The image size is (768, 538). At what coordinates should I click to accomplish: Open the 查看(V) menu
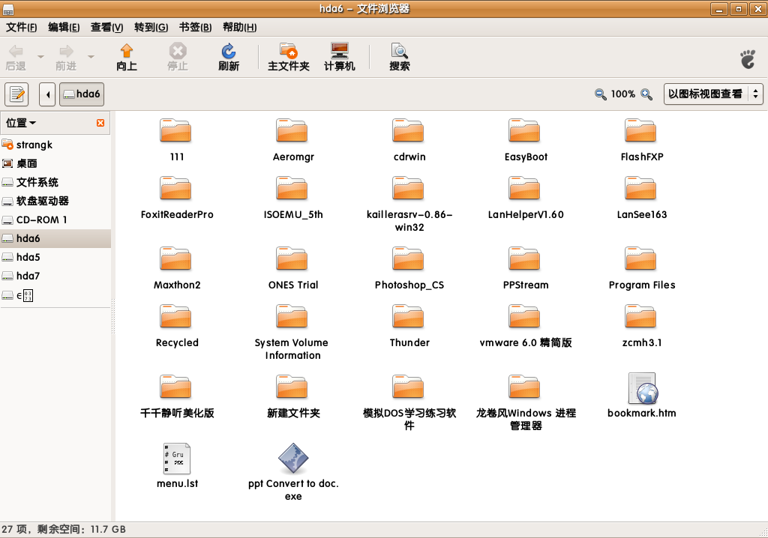point(106,28)
